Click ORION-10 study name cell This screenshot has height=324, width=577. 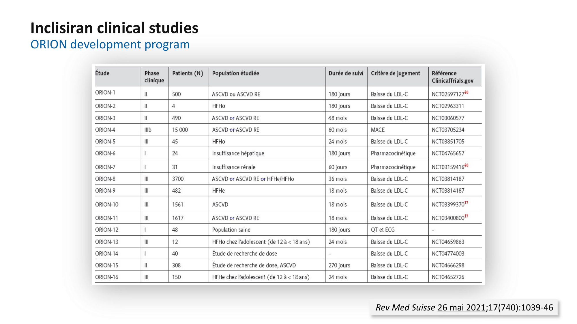click(107, 204)
